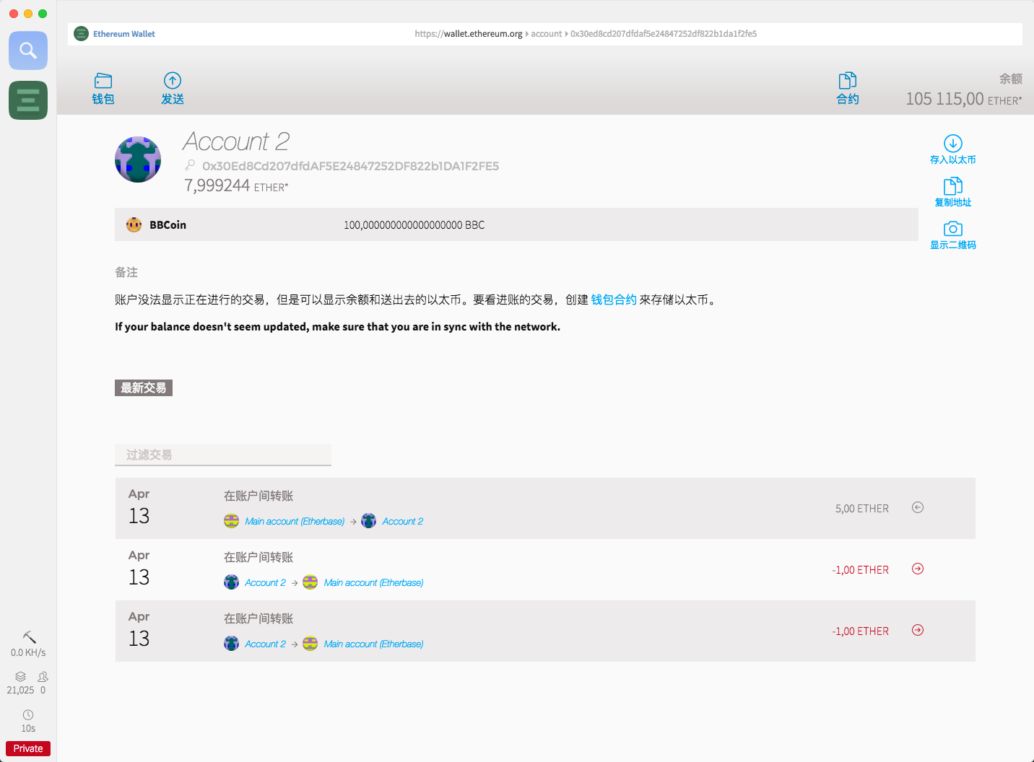Click the 最新交易 latest transactions heading

click(x=144, y=387)
